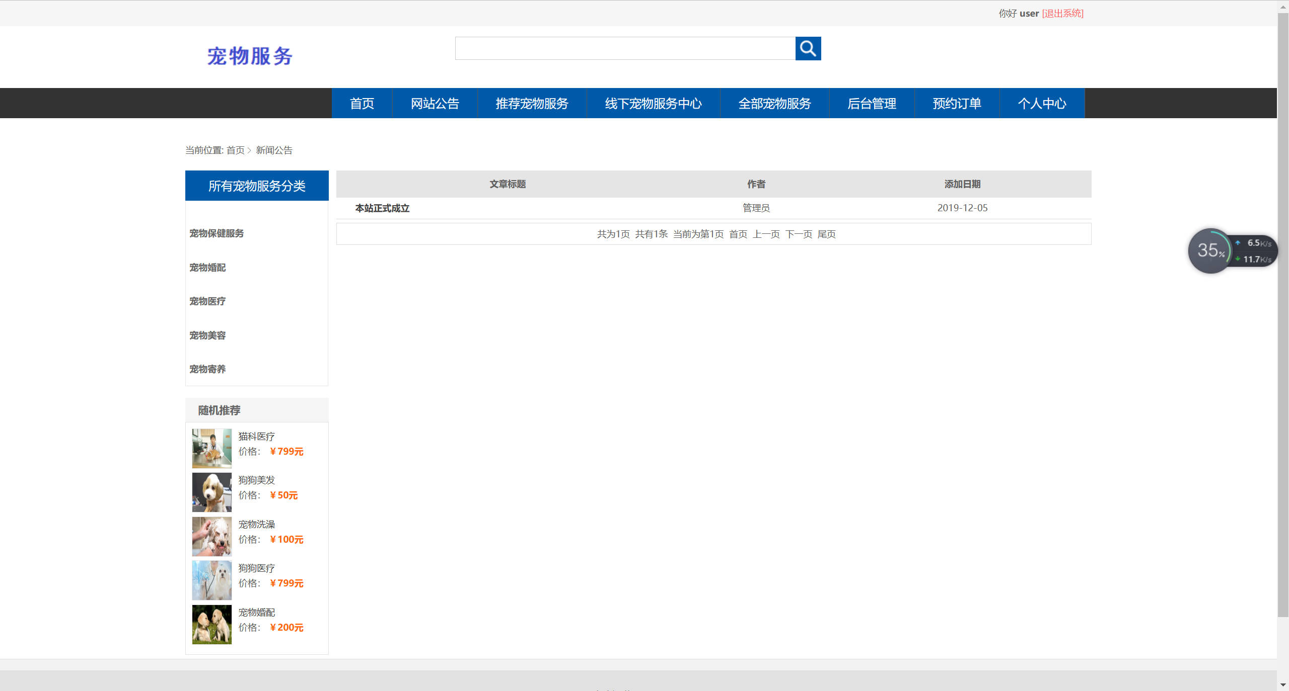
Task: Click the 退出系统 logout link
Action: 1063,13
